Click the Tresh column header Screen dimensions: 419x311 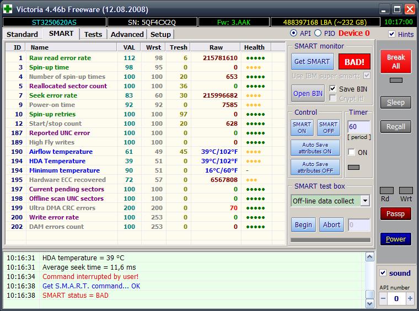pos(179,47)
